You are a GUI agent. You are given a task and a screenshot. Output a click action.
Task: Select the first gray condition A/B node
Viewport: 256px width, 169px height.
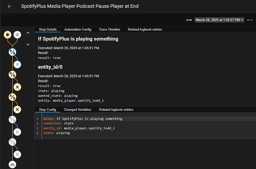pyautogui.click(x=12, y=120)
